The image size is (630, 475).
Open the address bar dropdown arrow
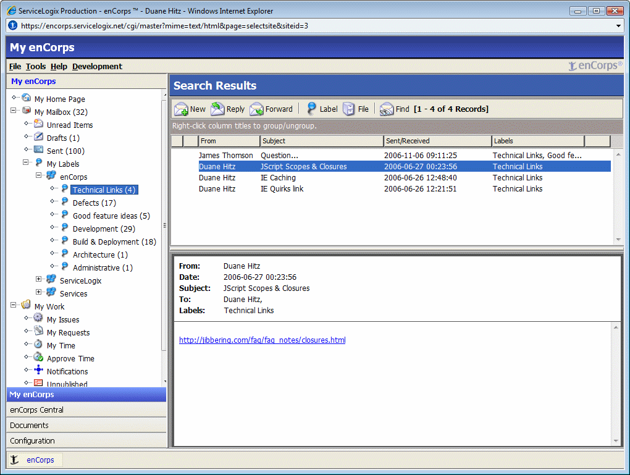[x=618, y=26]
